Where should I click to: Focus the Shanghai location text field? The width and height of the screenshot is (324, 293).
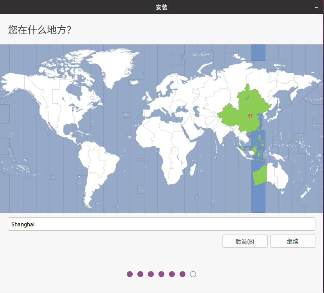tap(161, 224)
